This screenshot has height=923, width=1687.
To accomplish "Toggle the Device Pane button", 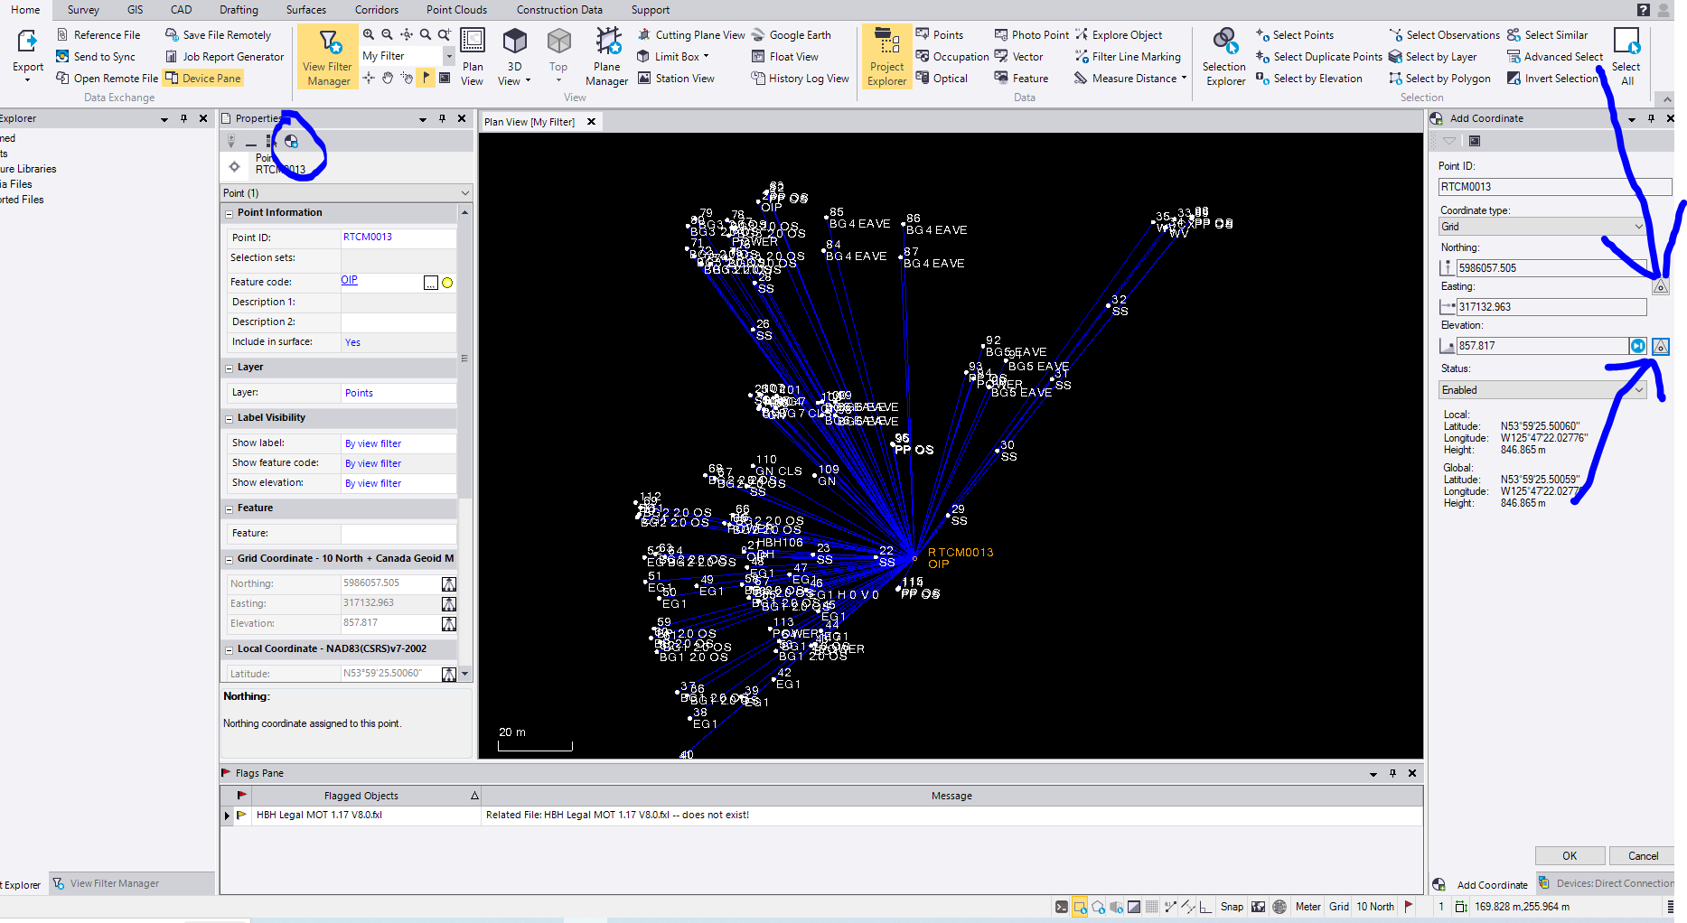I will (203, 79).
